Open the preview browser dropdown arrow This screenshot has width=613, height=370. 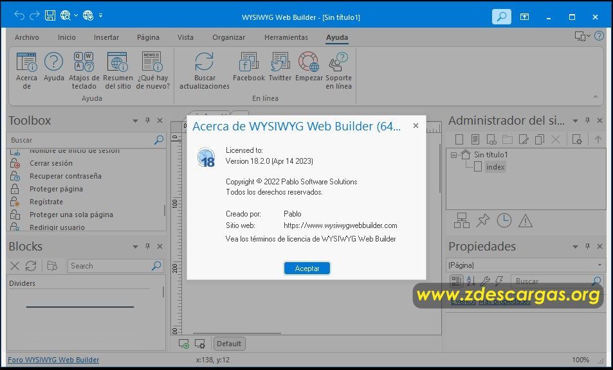76,15
